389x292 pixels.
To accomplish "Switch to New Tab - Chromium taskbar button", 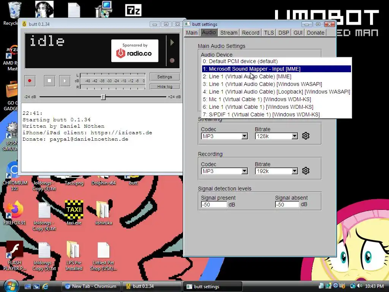I will tap(91, 286).
